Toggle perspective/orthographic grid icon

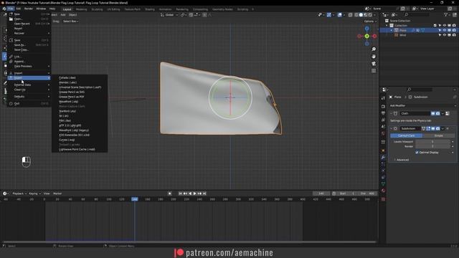tap(374, 71)
